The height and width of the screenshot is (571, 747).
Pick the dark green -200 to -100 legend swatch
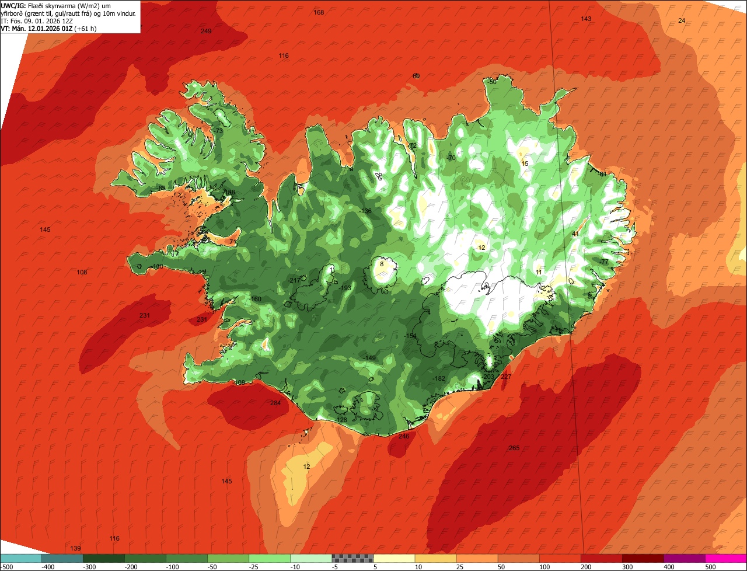click(x=145, y=558)
